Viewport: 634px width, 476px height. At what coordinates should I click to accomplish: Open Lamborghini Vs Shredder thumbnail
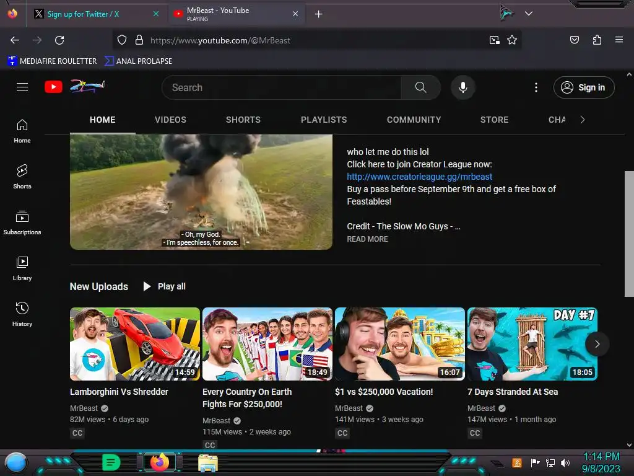[135, 344]
